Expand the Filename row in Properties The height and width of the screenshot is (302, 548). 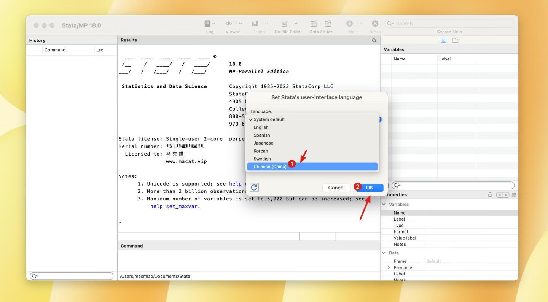coord(389,267)
